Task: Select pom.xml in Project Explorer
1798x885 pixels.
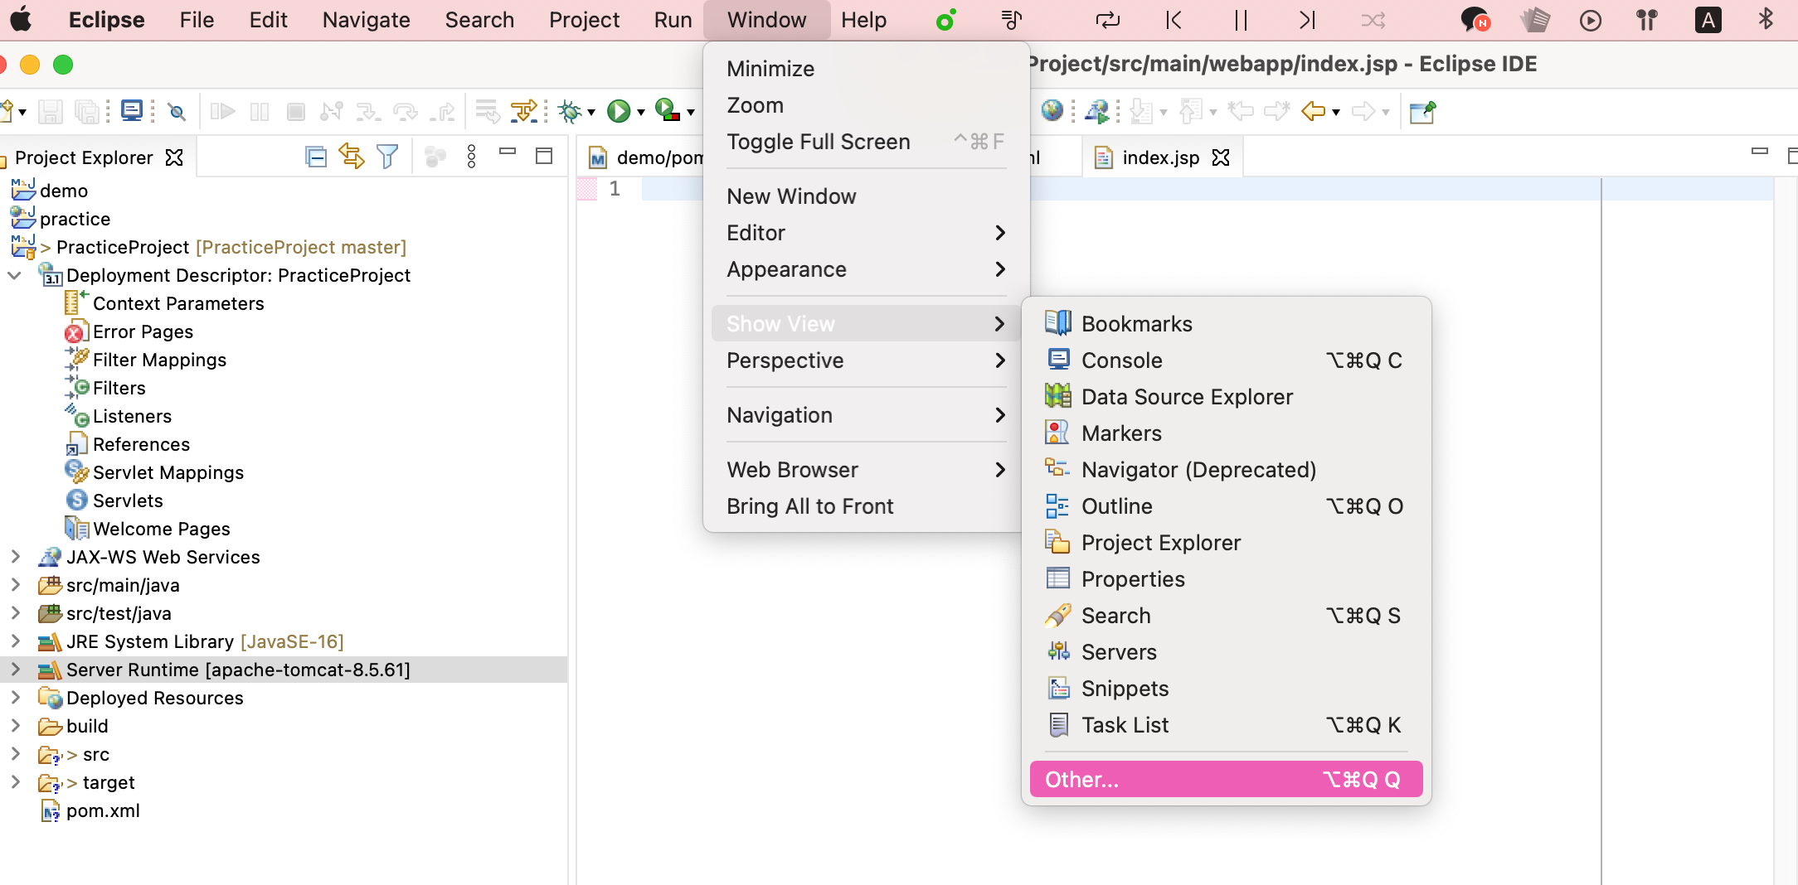Action: pyautogui.click(x=103, y=810)
